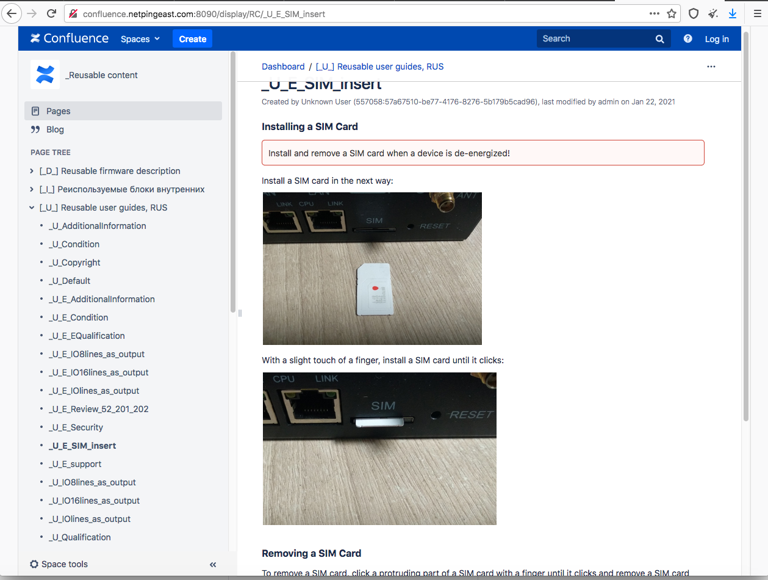Open the Spaces dropdown menu

click(140, 39)
